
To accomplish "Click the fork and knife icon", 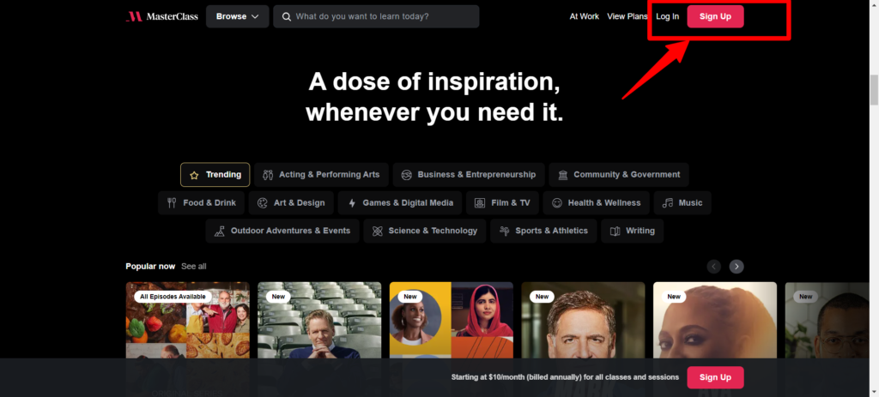I will [x=172, y=203].
